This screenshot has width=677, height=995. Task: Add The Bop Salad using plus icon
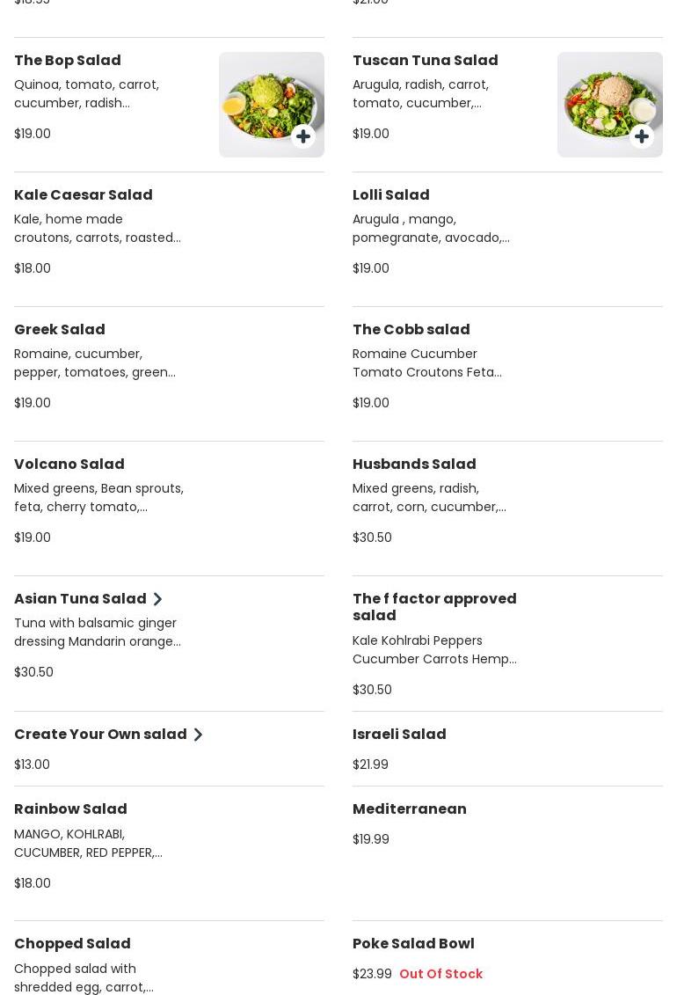[303, 136]
